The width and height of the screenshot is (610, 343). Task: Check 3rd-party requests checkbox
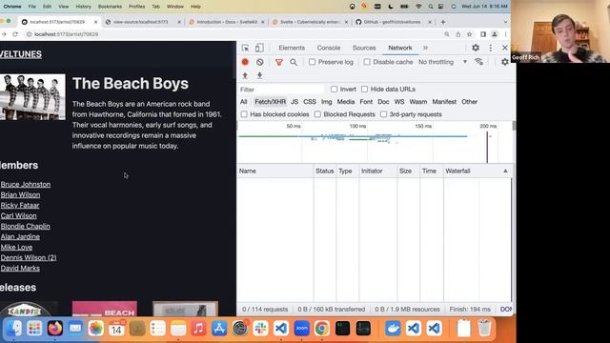click(383, 114)
